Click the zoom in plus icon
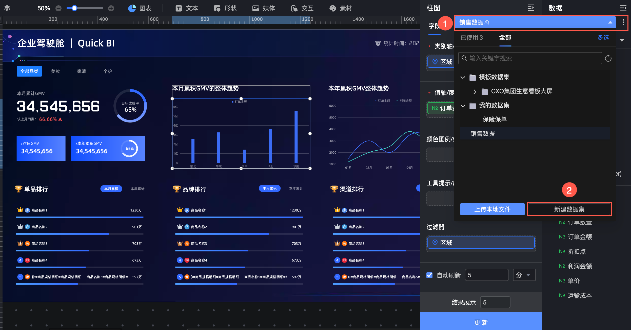Image resolution: width=631 pixels, height=330 pixels. (x=111, y=8)
